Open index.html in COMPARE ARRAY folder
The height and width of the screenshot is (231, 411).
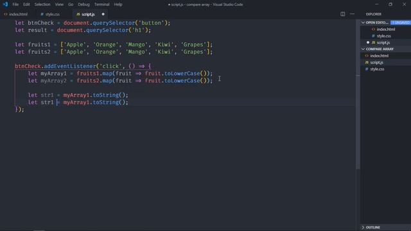(x=380, y=56)
